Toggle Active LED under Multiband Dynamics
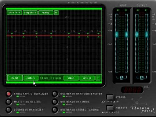The height and width of the screenshot is (117, 156). [x=64, y=105]
